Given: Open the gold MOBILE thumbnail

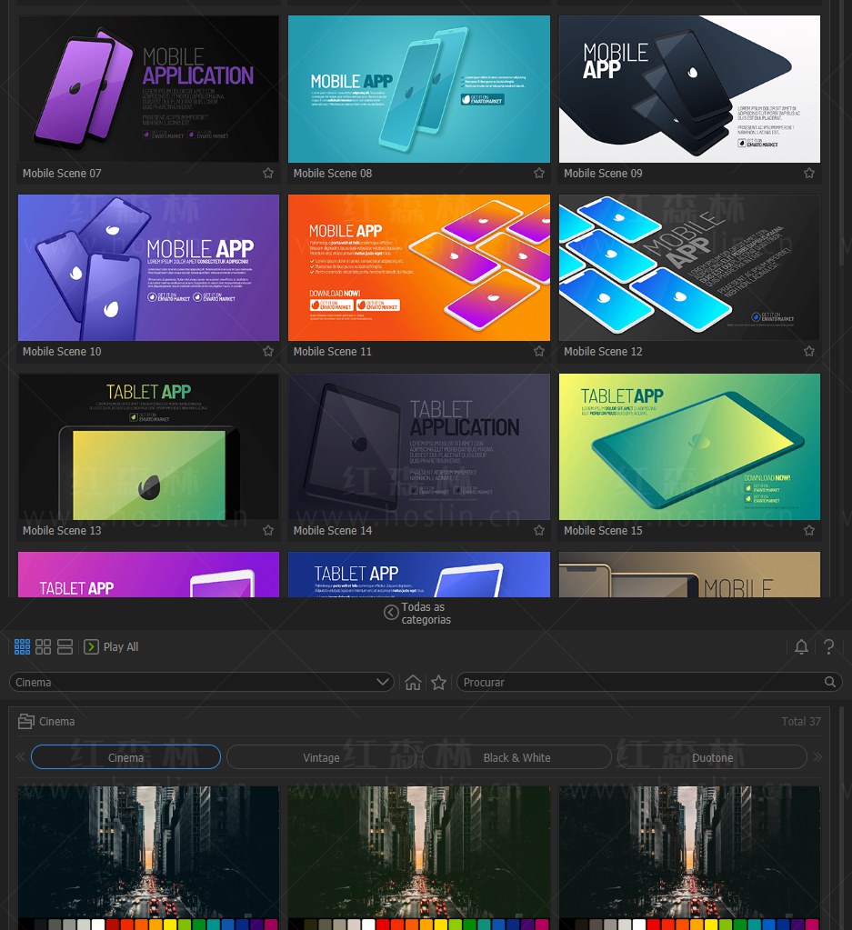Looking at the screenshot, I should (689, 575).
